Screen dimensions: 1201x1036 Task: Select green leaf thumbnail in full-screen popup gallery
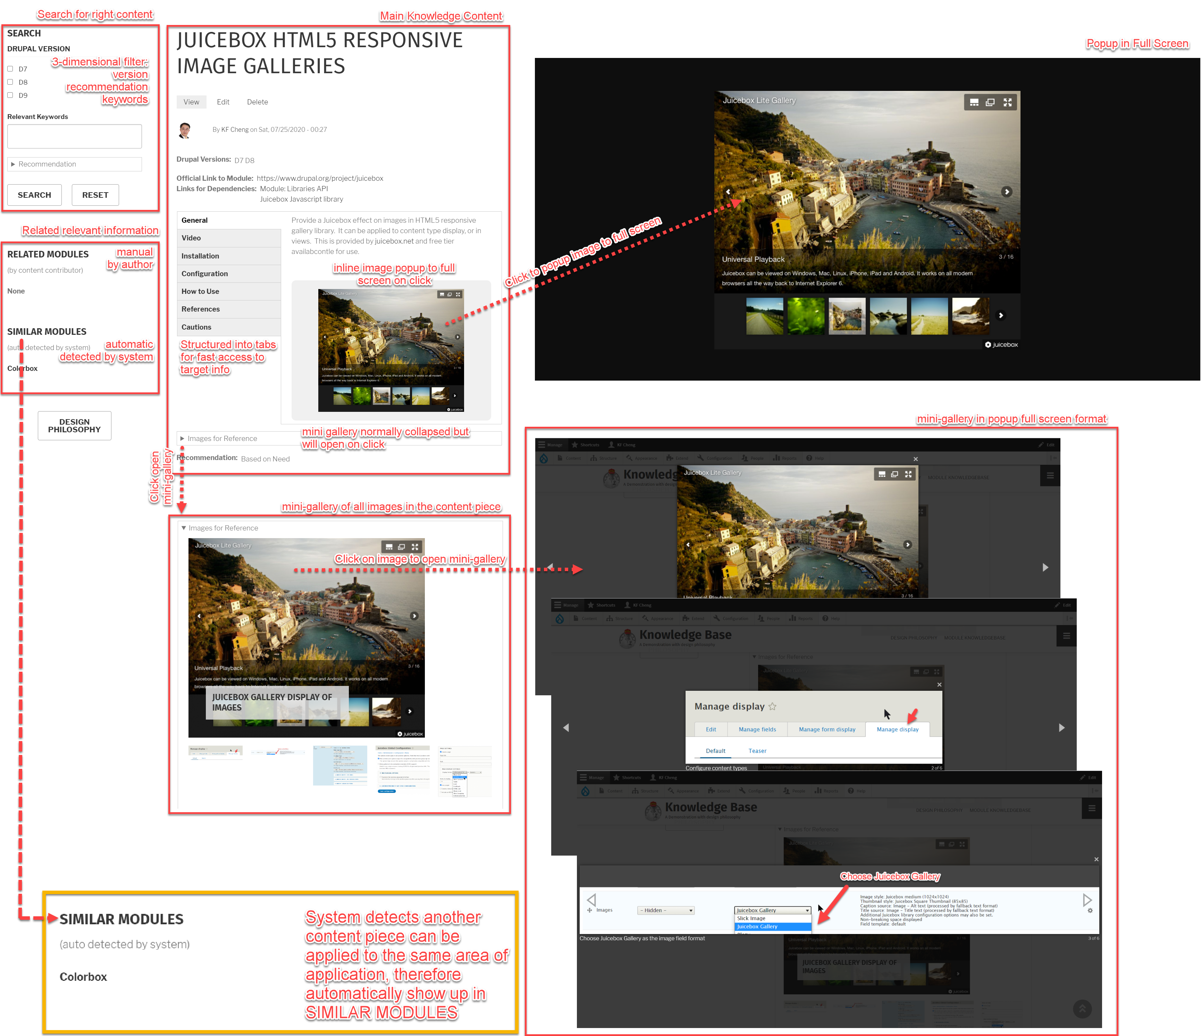pyautogui.click(x=806, y=316)
